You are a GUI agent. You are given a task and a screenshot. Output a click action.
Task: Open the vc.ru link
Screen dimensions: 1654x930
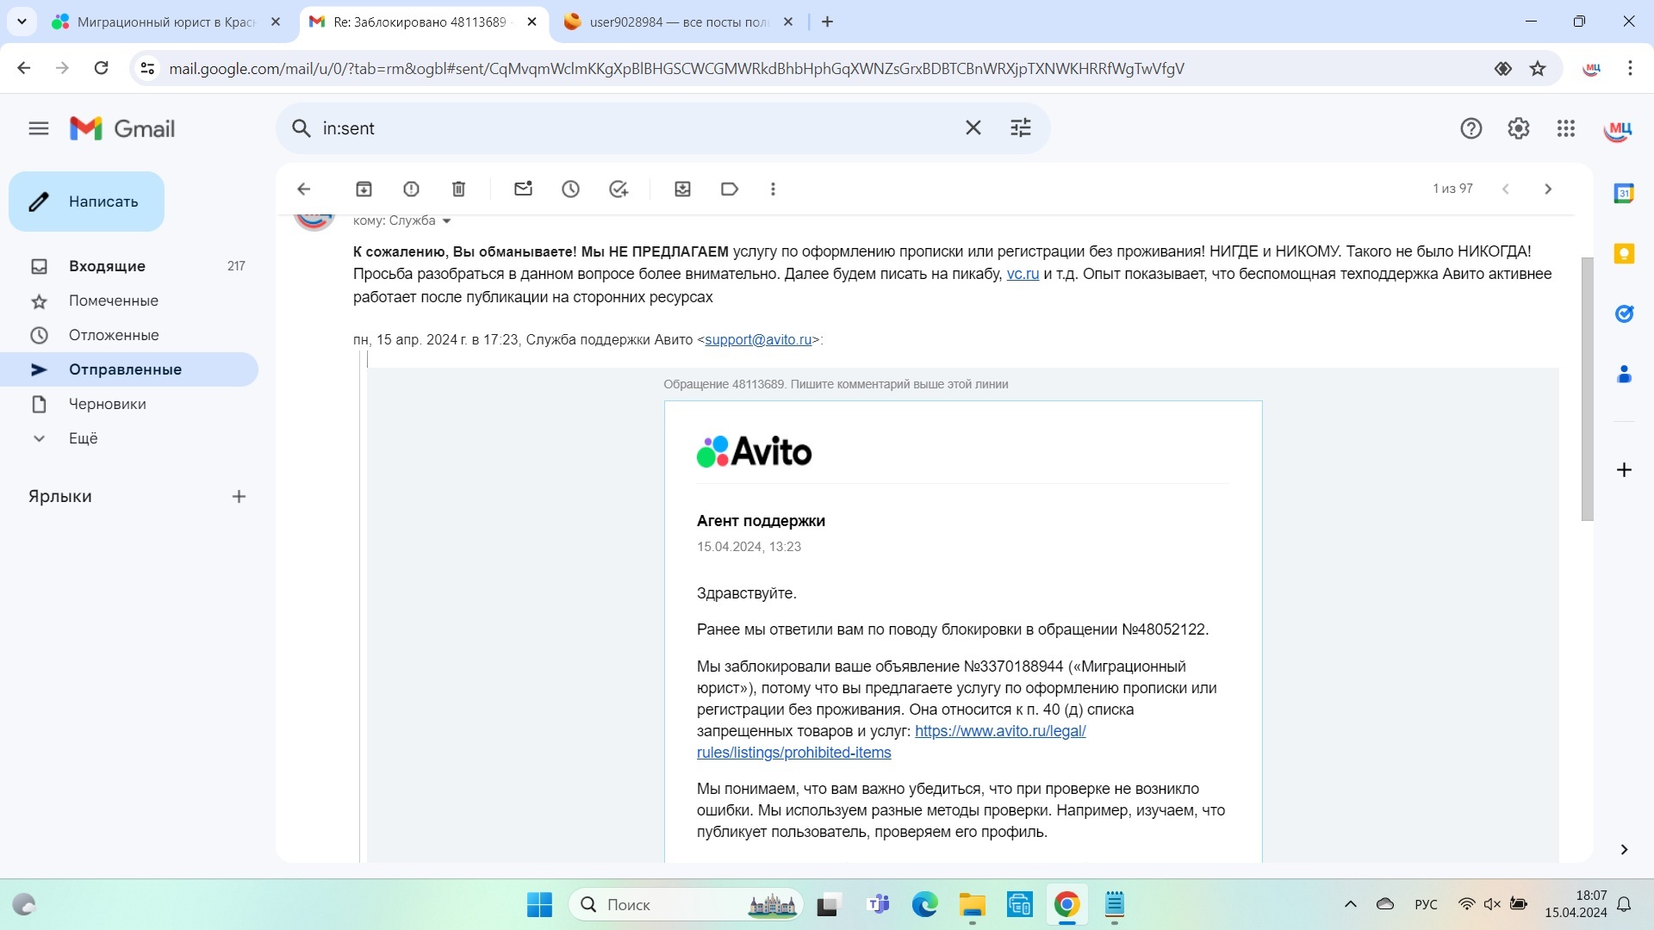[1023, 274]
